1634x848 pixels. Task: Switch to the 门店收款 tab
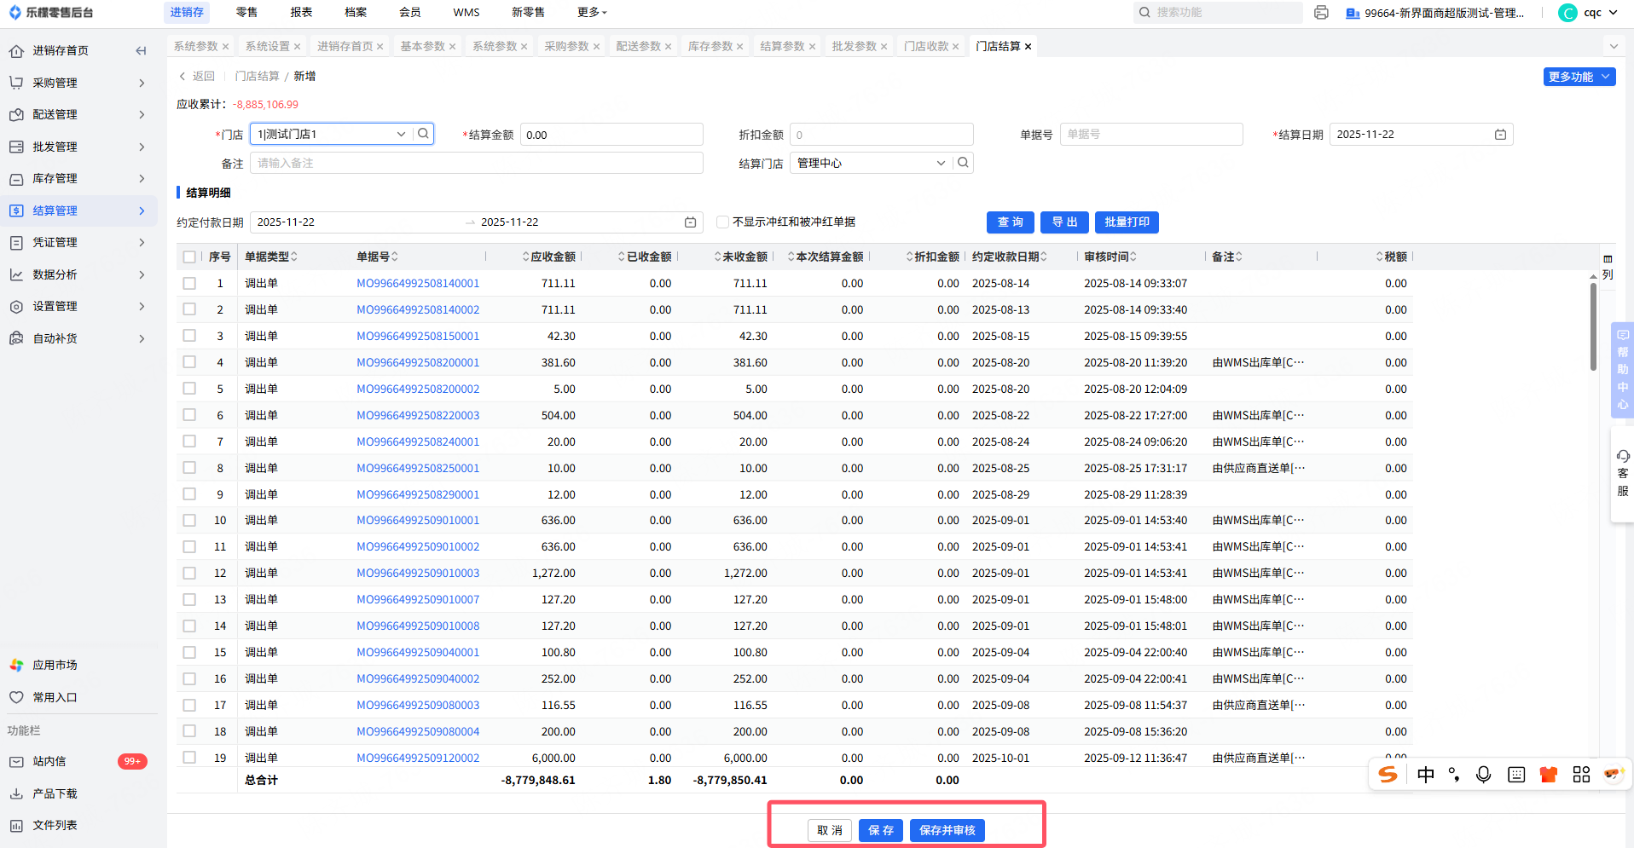925,46
